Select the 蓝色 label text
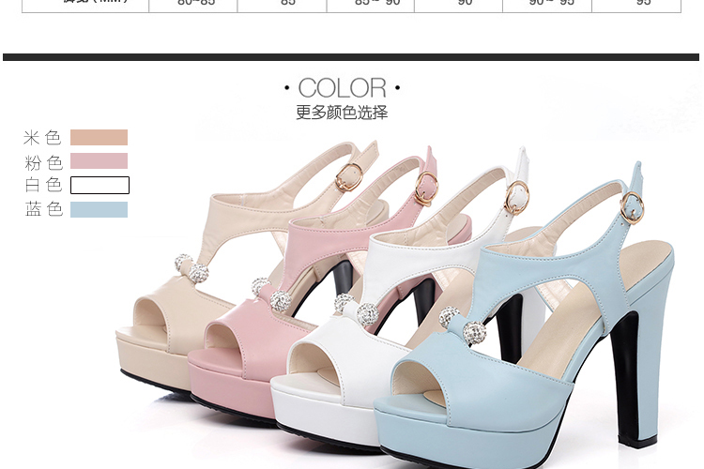 [43, 209]
